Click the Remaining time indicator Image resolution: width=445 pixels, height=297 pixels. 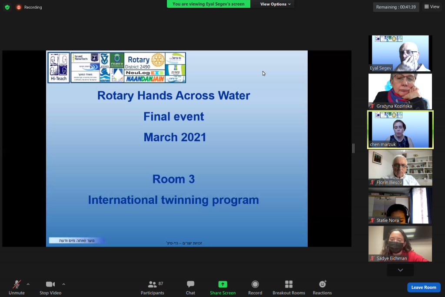pos(395,7)
